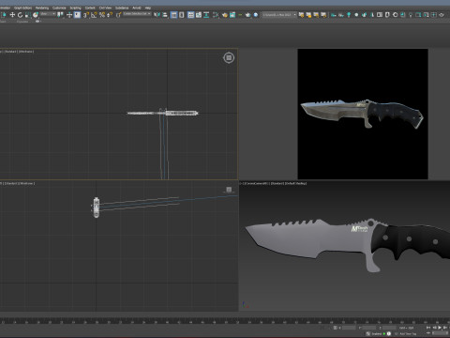Select the Scale tool in toolbar
This screenshot has width=450, height=338.
(27, 15)
